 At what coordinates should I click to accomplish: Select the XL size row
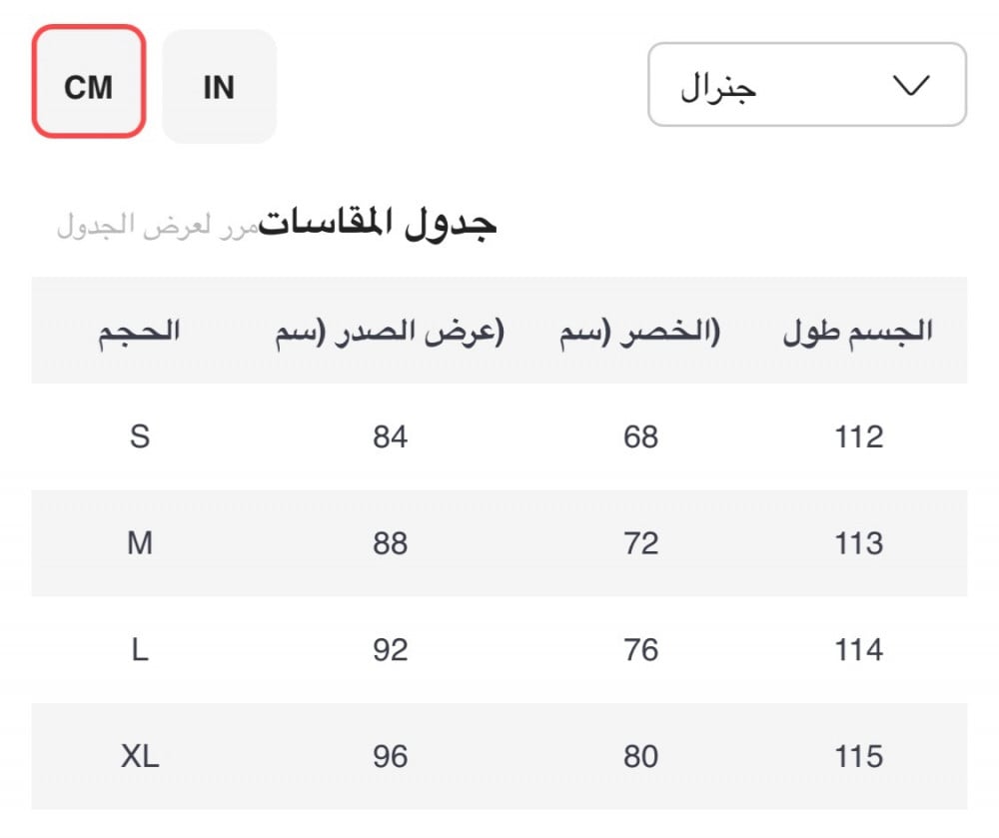(140, 756)
